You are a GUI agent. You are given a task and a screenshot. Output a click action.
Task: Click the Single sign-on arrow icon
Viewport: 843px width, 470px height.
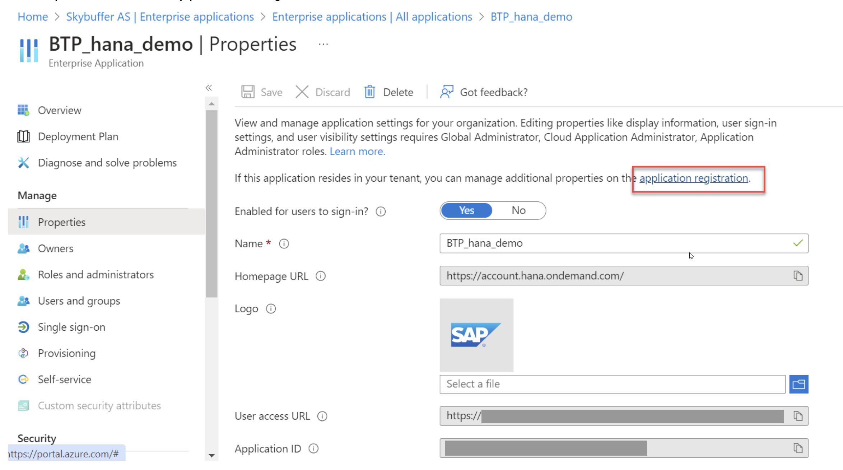coord(24,327)
